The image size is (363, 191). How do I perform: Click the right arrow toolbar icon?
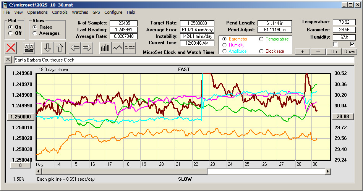(87, 48)
